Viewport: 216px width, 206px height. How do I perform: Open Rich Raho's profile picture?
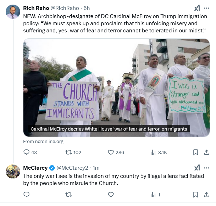pos(13,12)
